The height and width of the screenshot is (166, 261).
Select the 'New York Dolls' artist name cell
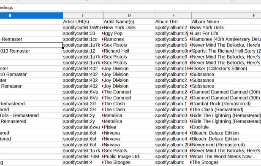pos(129,27)
